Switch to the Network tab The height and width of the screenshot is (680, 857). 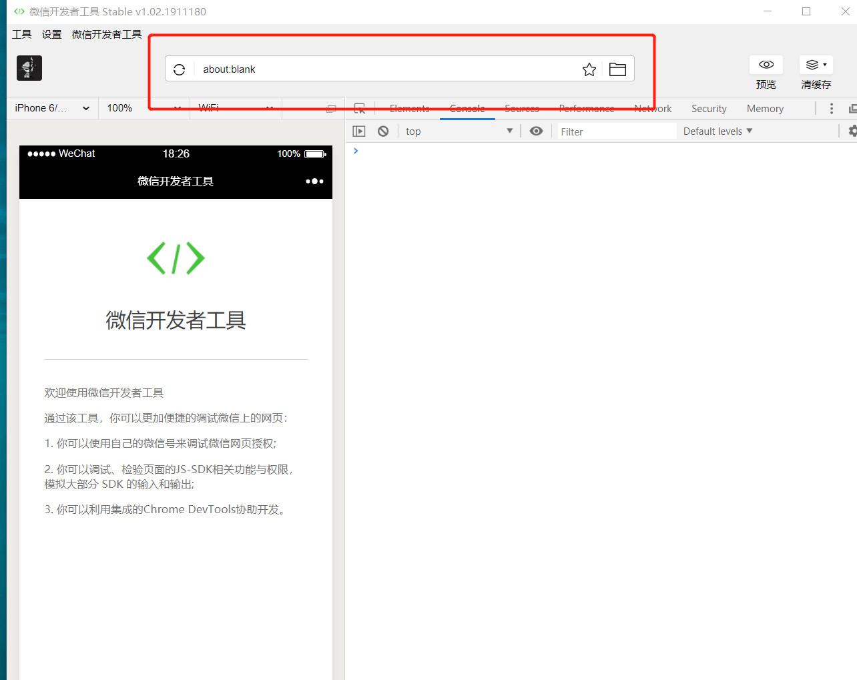tap(653, 109)
